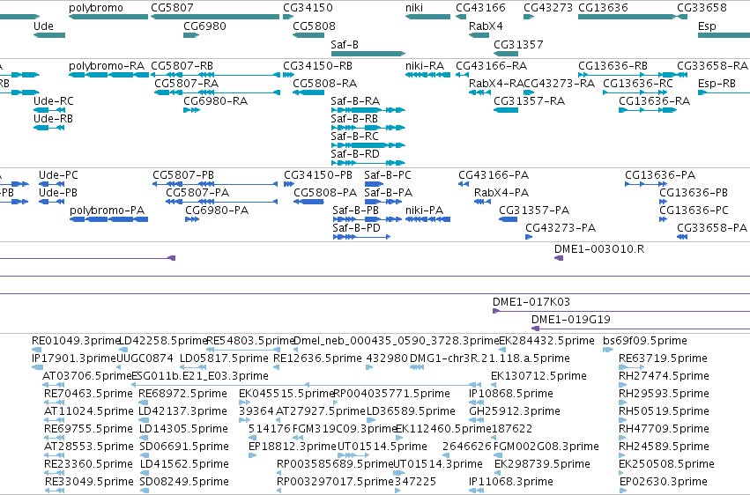
Task: Select the 'CG43166-PA' protein label
Action: 494,175
